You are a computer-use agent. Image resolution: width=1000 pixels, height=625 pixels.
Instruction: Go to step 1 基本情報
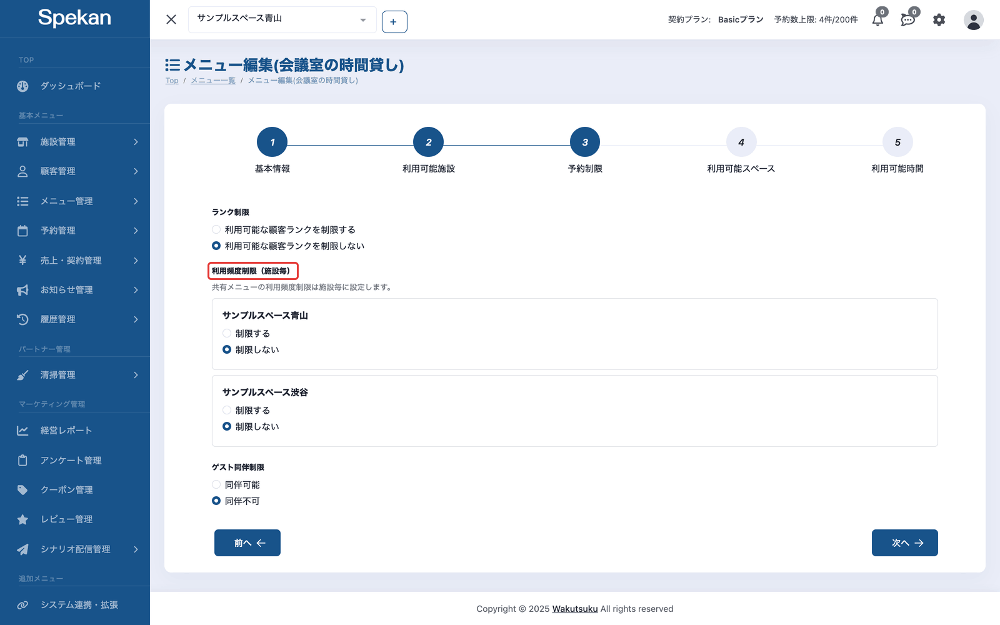(272, 142)
